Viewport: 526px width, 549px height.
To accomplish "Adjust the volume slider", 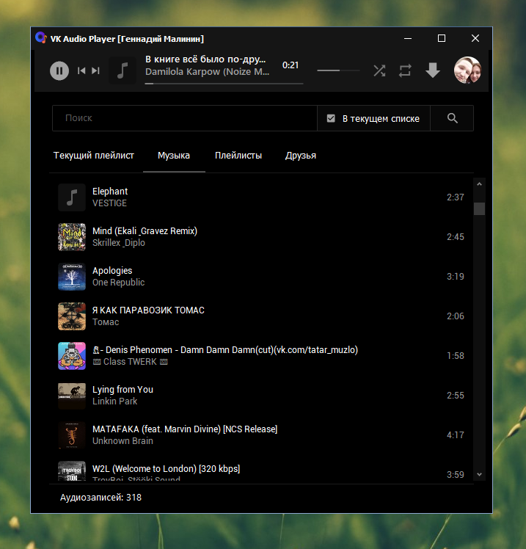I will pos(338,70).
